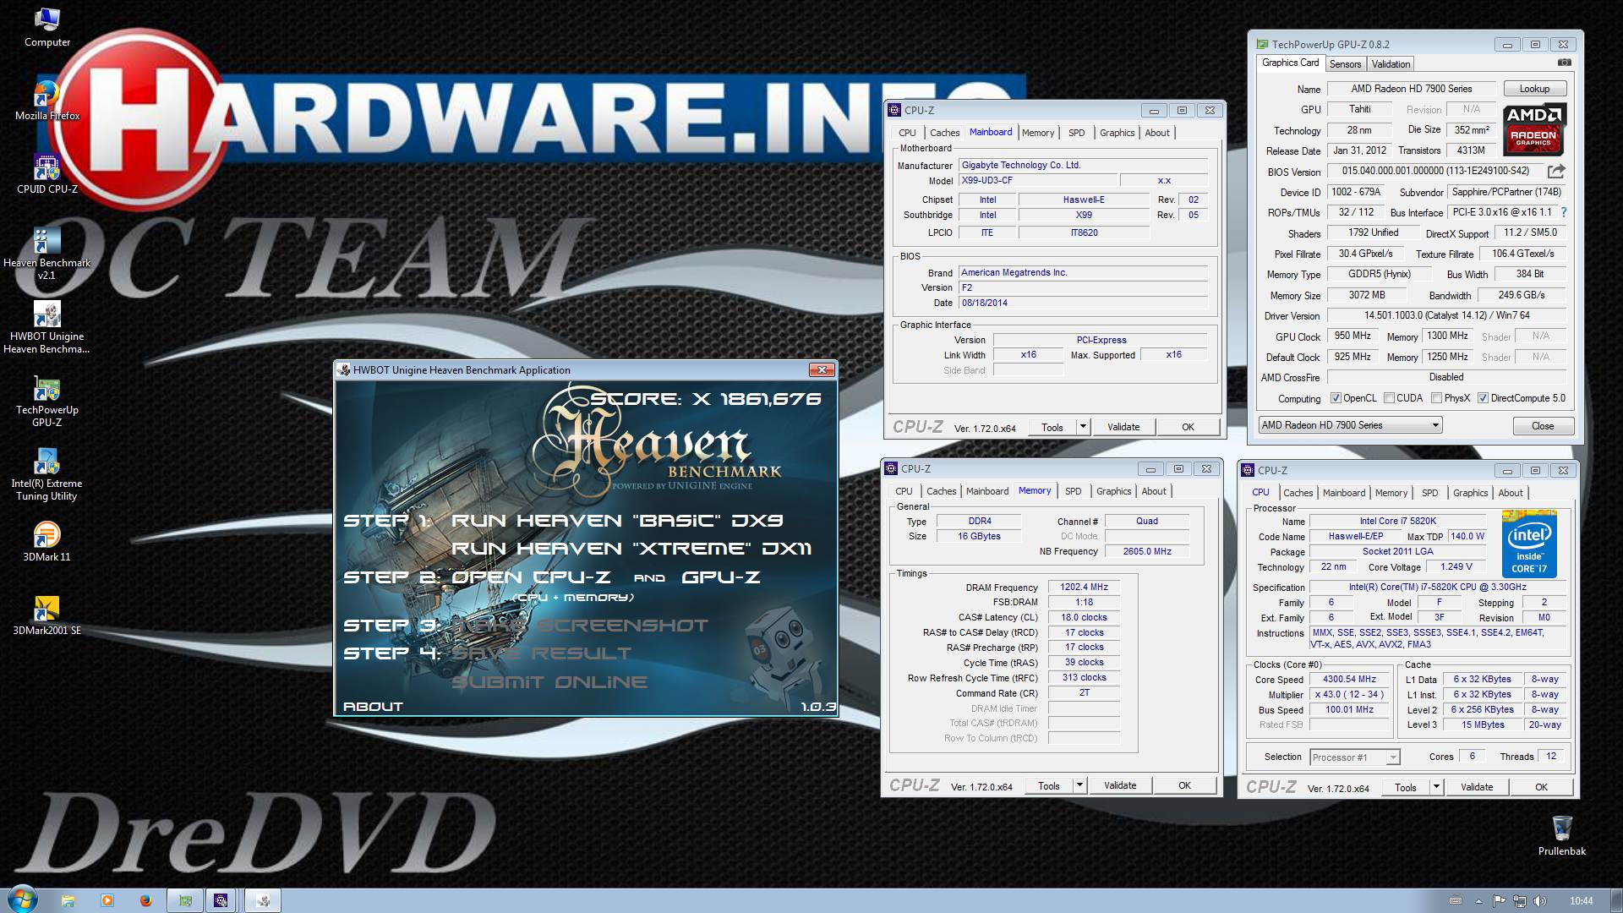Screen dimensions: 1623x913
Task: Open the Windows Start menu
Action: point(21,899)
